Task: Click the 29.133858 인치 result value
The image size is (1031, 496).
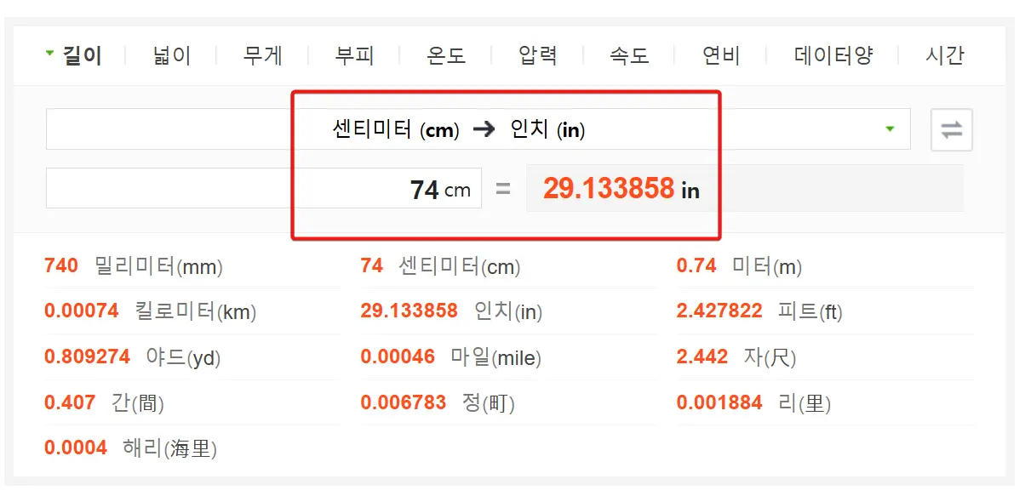Action: (610, 187)
